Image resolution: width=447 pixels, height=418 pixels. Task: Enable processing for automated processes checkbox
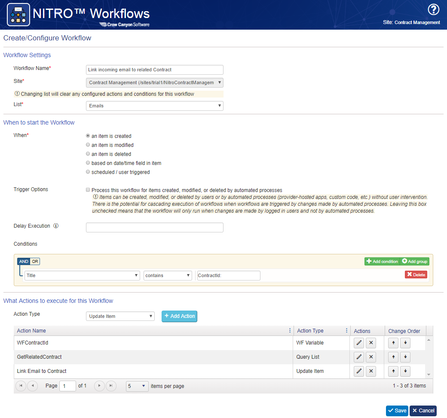[88, 190]
